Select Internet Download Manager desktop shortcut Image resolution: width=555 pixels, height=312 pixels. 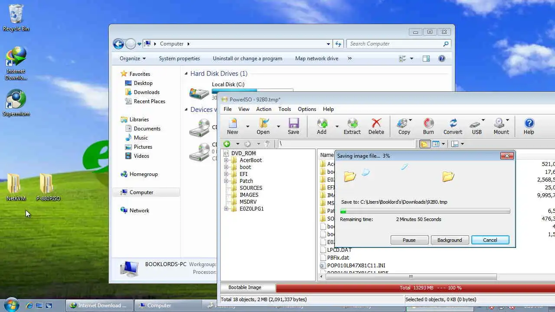coord(16,64)
